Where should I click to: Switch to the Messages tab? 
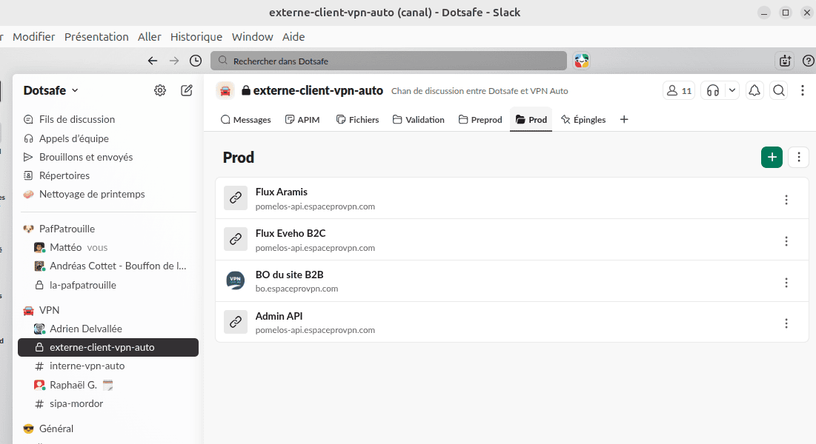(x=245, y=120)
